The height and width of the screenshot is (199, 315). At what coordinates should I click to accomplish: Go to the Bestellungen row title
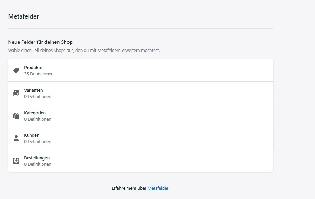37,158
